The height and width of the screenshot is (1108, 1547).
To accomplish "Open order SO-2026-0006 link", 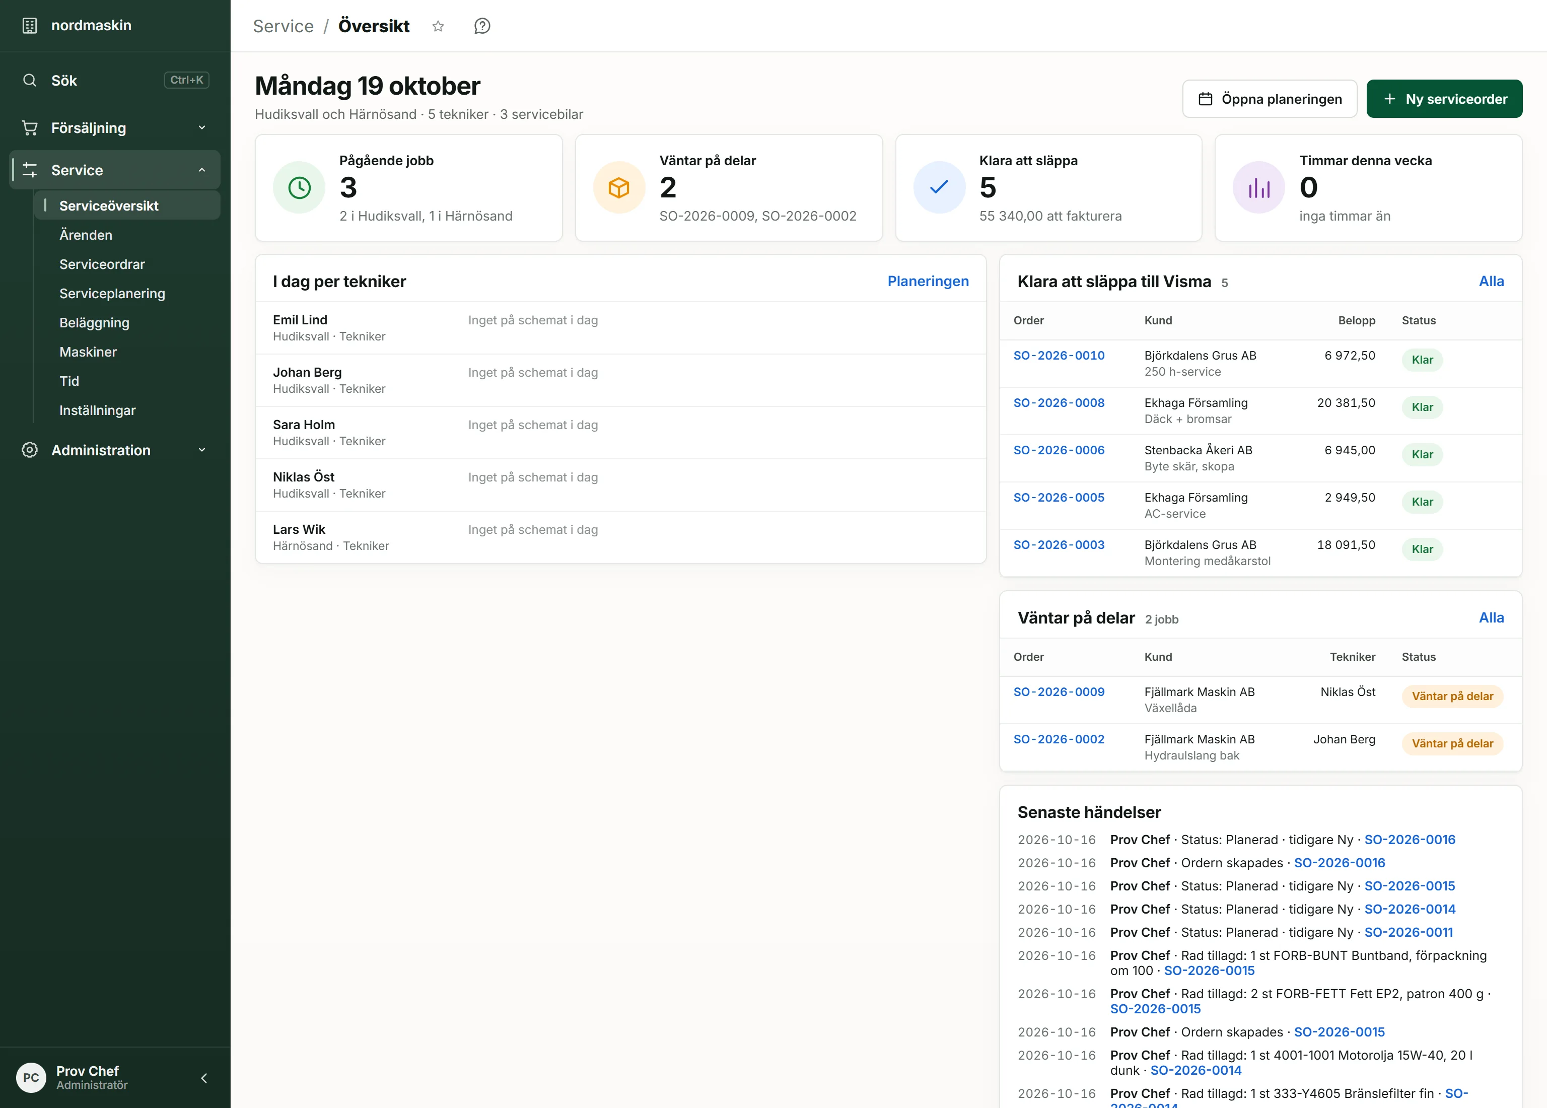I will tap(1059, 450).
